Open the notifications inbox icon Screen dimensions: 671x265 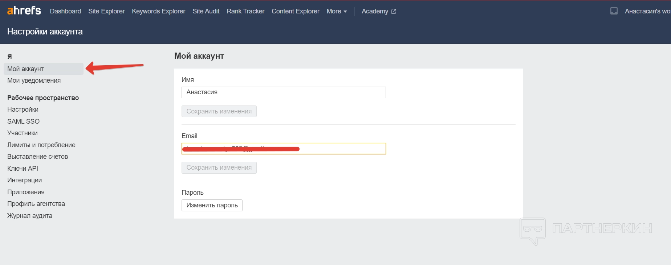614,11
